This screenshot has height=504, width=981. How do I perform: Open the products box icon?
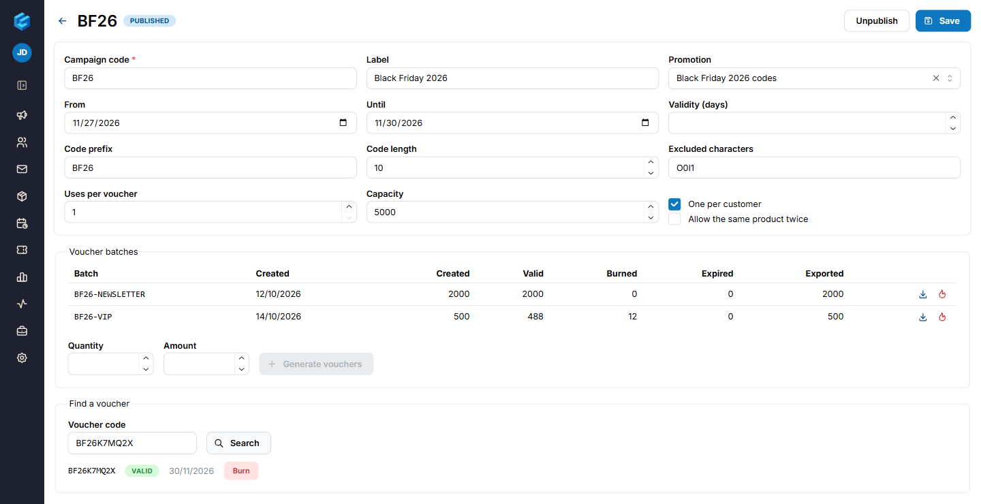point(22,196)
